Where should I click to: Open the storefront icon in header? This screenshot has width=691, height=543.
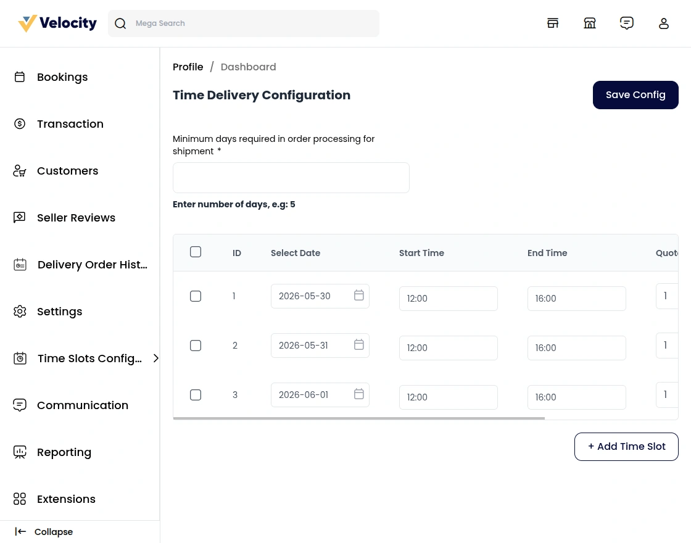(x=553, y=23)
